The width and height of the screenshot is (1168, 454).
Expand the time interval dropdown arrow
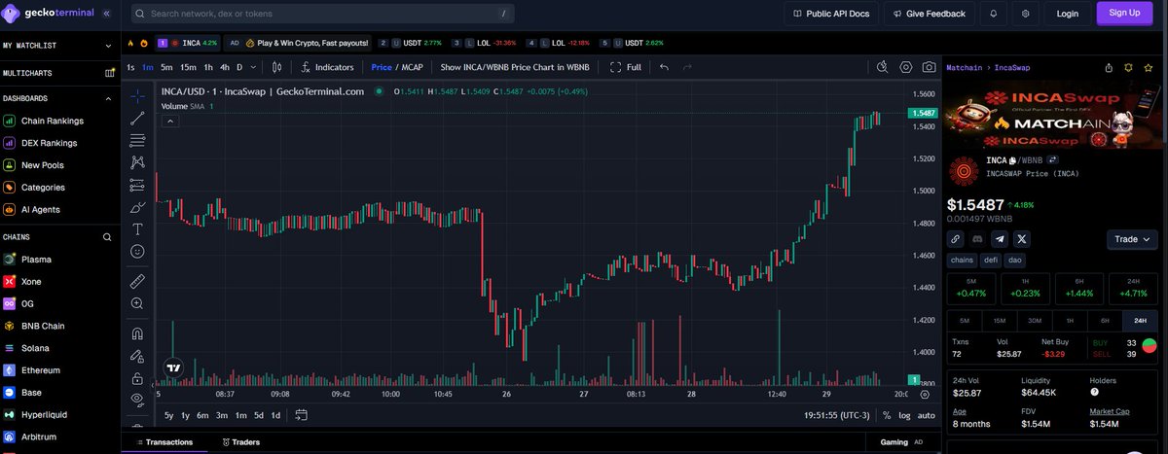254,67
